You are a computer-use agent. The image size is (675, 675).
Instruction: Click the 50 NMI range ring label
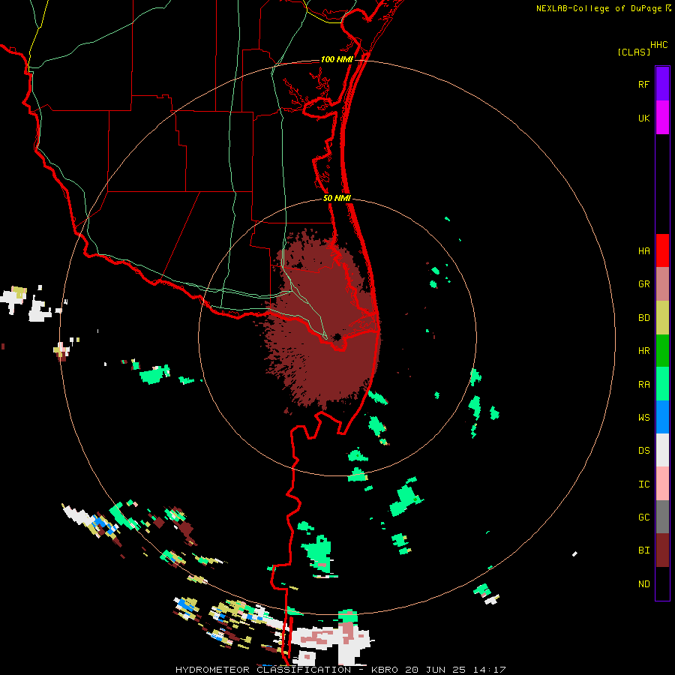click(x=337, y=198)
